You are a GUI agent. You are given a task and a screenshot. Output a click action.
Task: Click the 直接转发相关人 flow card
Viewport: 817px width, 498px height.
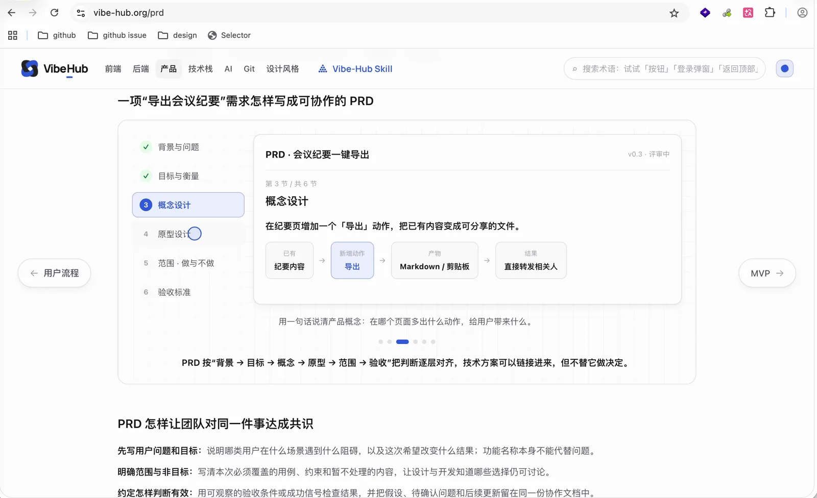tap(531, 260)
